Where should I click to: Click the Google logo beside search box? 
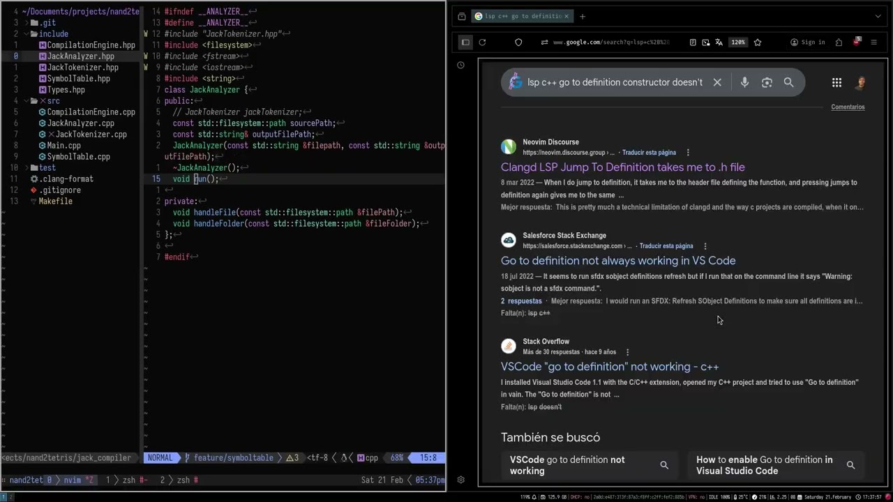516,82
